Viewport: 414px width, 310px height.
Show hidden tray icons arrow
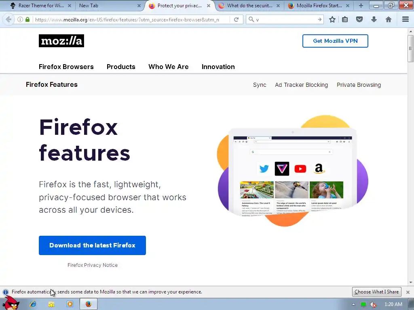pos(353,304)
